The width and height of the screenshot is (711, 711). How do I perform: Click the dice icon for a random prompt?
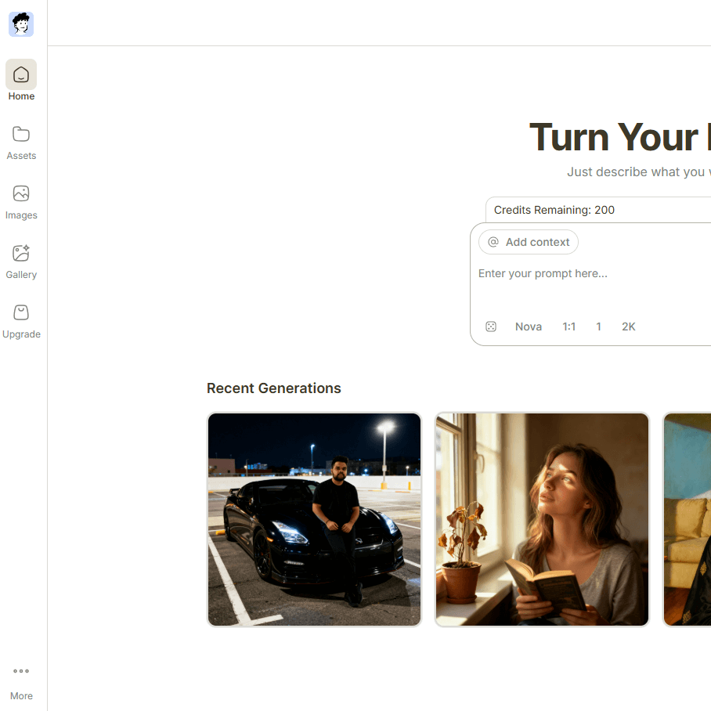(491, 327)
